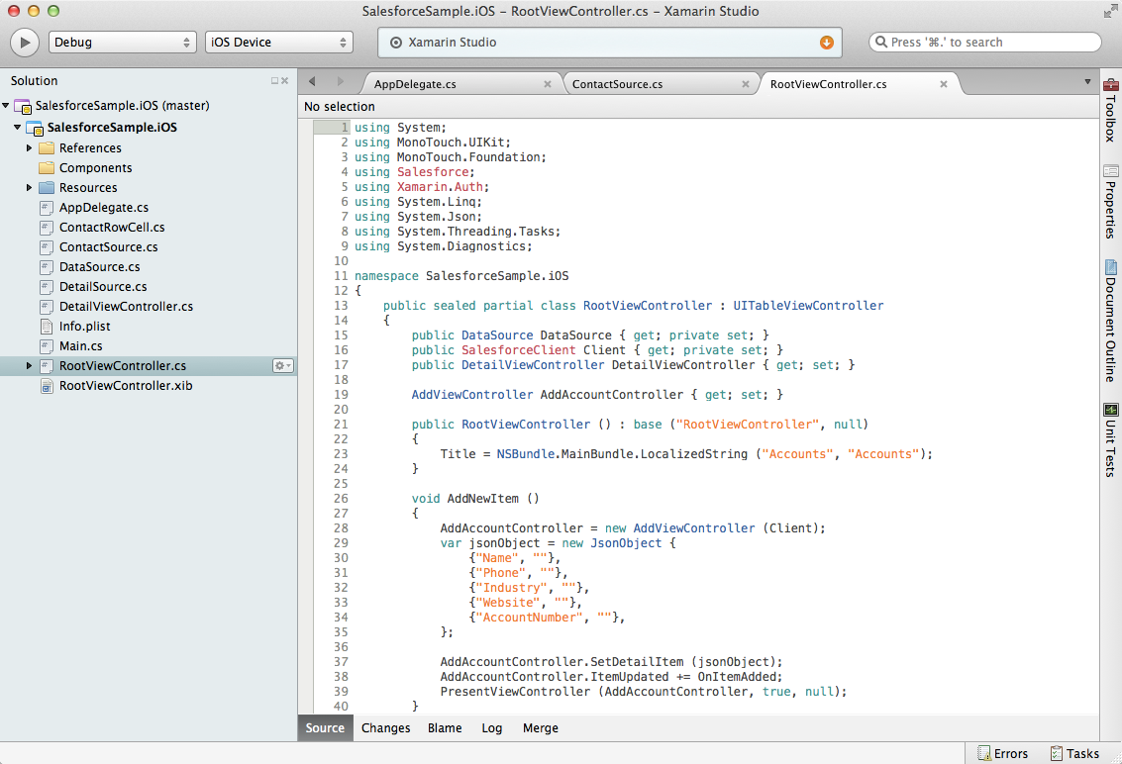This screenshot has height=764, width=1122.
Task: Select AppDelegate.cs in solution tree
Action: pyautogui.click(x=104, y=208)
